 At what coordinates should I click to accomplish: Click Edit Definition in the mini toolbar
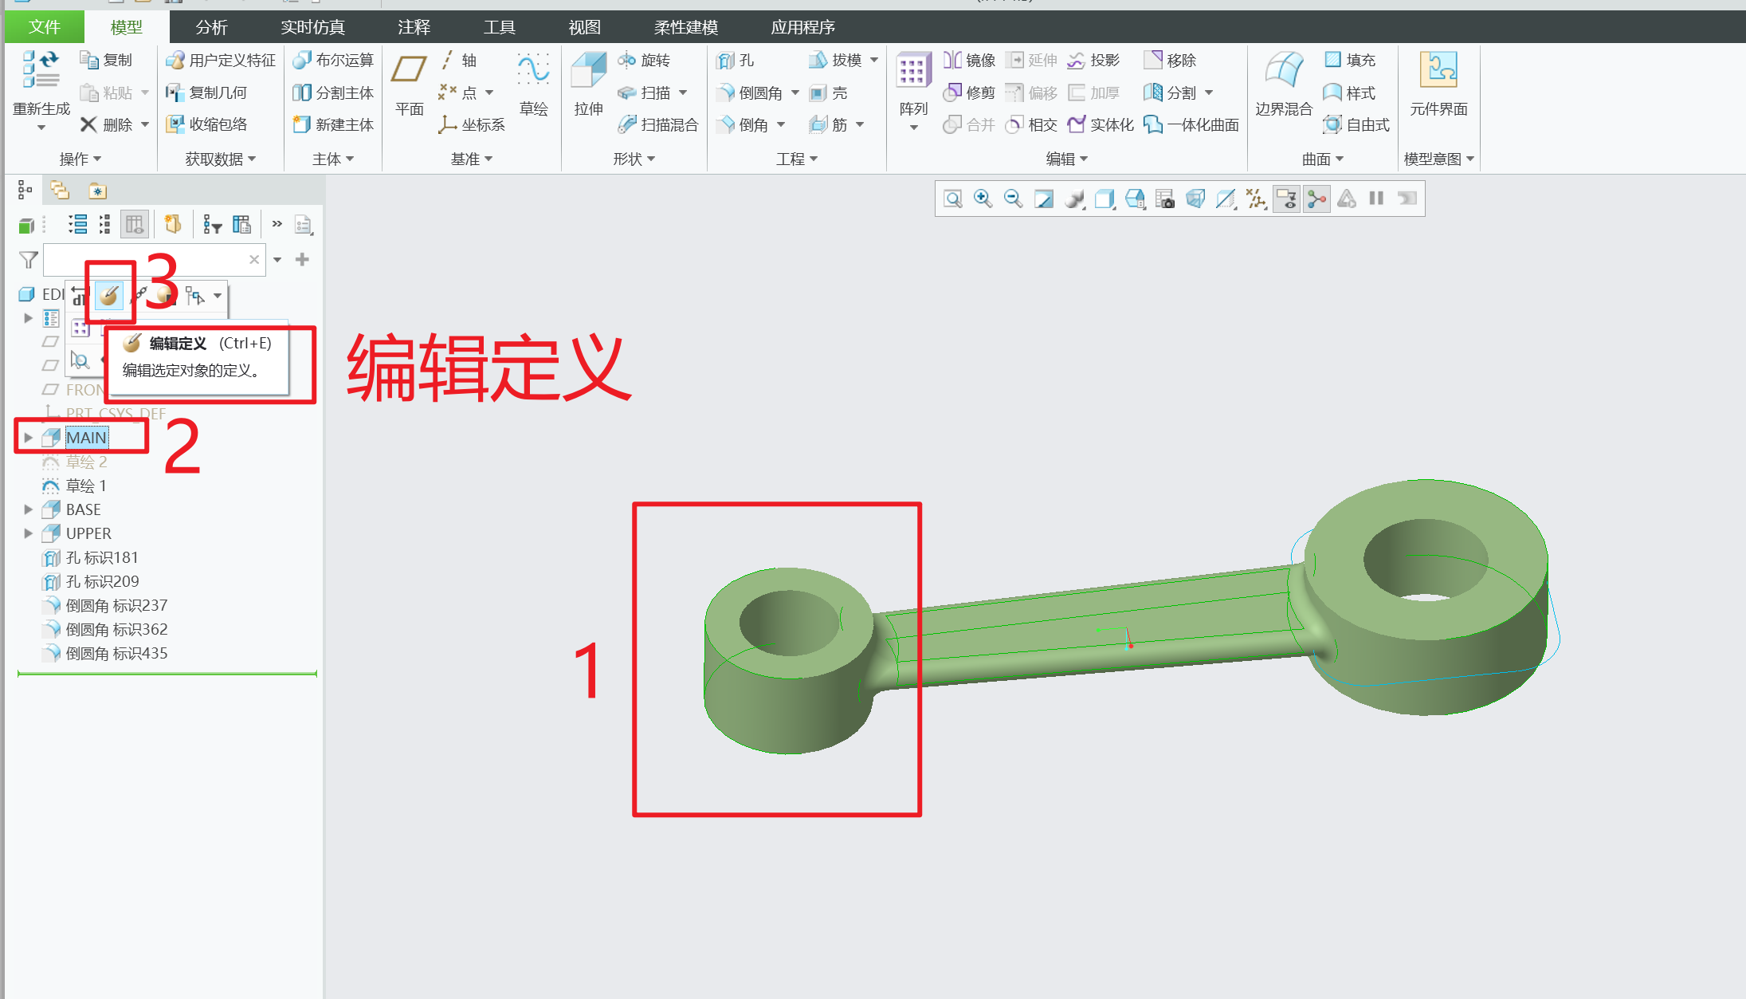click(109, 296)
